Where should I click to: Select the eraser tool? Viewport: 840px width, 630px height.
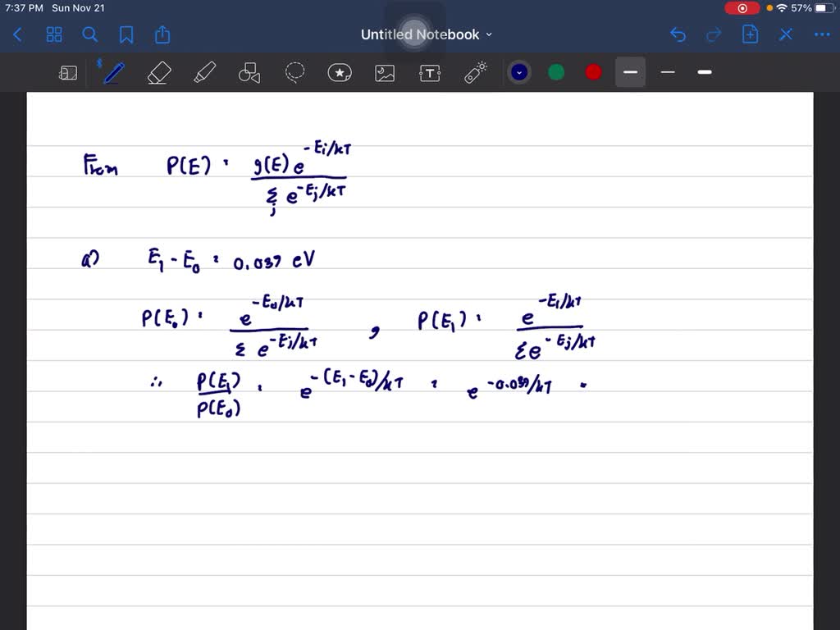click(158, 72)
